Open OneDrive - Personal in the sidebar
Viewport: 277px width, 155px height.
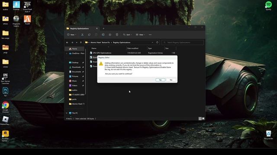[x=76, y=53]
